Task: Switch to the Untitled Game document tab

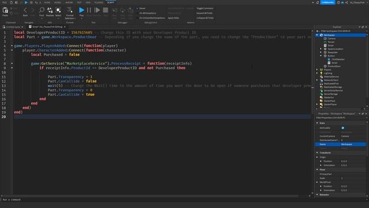Action: point(13,27)
